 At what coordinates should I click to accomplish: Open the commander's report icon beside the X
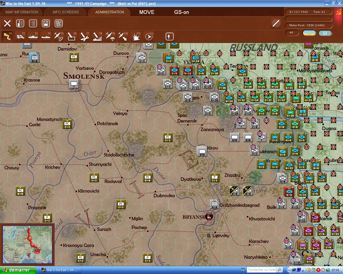pyautogui.click(x=20, y=23)
